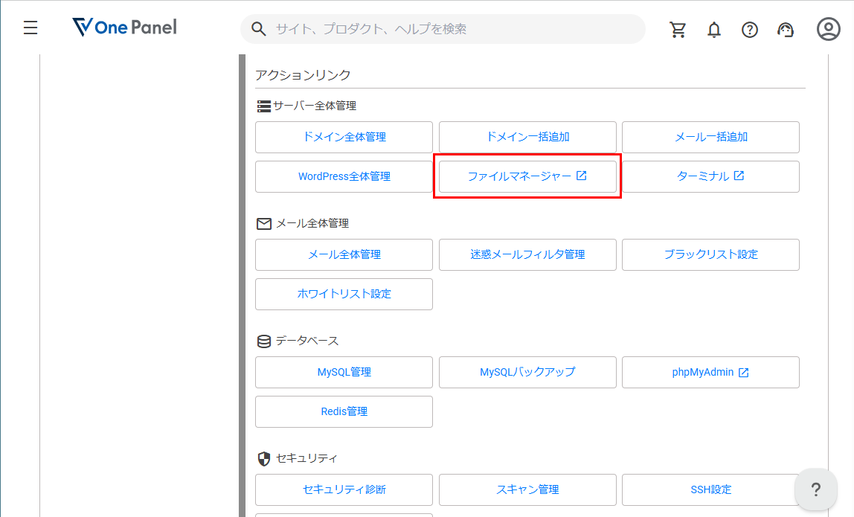
Task: Contact support via the headset icon
Action: point(785,29)
